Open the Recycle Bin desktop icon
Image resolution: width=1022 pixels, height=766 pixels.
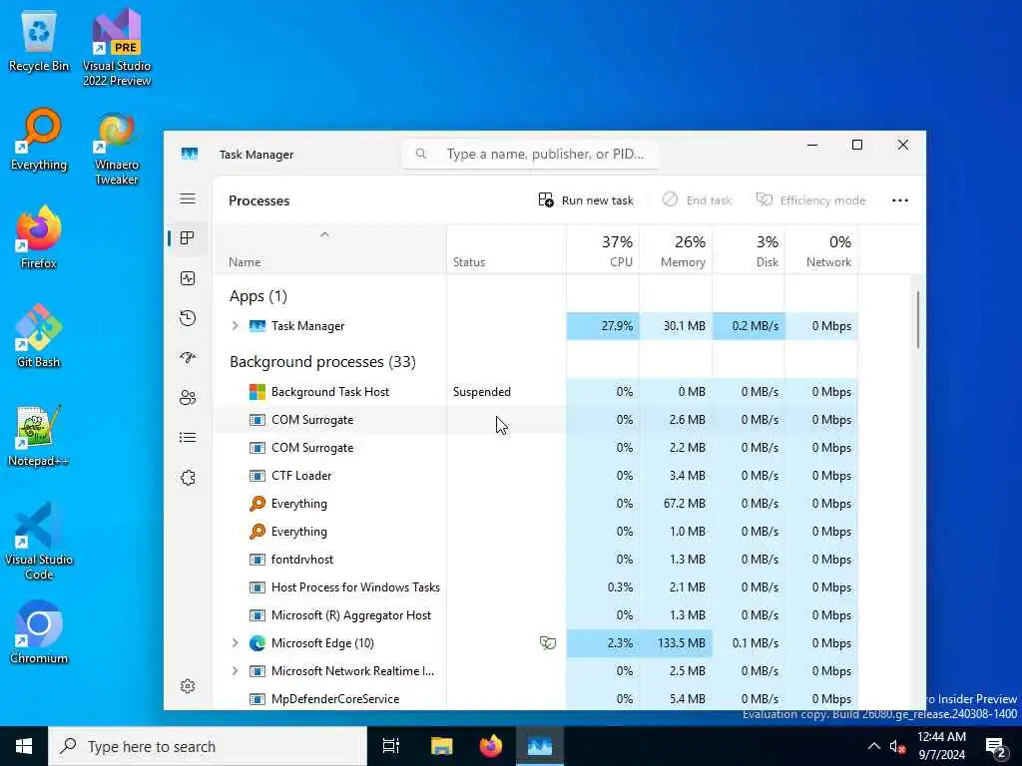coord(39,42)
